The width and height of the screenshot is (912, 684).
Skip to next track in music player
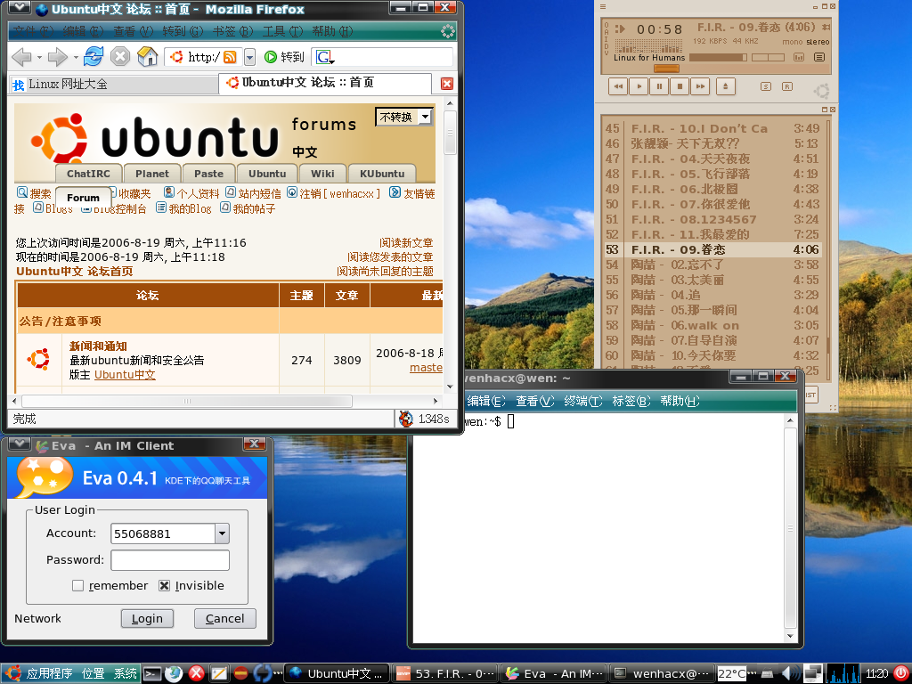tap(700, 86)
